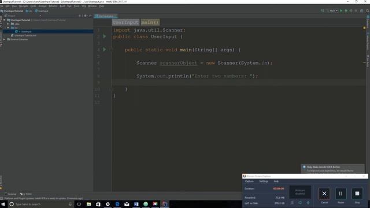Click the import java.util.Scanner line
This screenshot has height=208, width=370.
pyautogui.click(x=149, y=30)
